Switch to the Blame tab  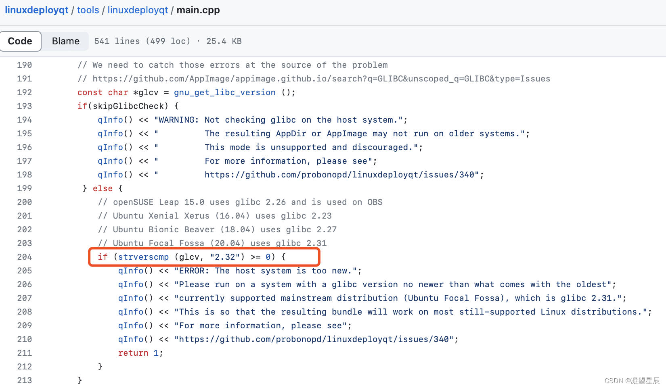[x=65, y=41]
